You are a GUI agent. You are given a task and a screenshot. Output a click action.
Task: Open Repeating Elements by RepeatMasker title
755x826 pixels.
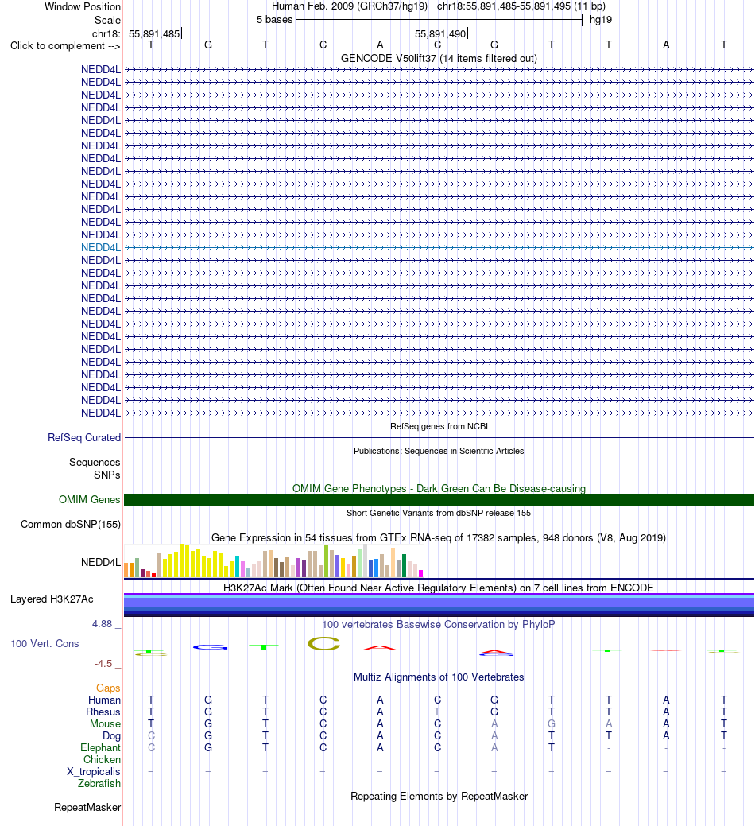coord(439,797)
